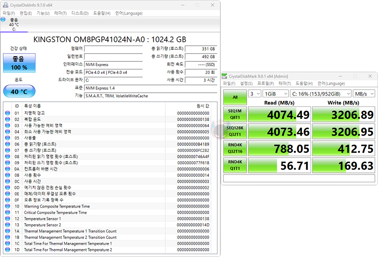
Task: Open the MB/s unit dropdown
Action: point(364,94)
